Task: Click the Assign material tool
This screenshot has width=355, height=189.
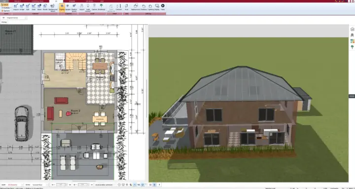Action: pos(22,7)
